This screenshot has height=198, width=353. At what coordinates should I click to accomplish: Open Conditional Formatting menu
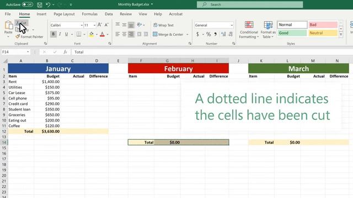249,30
